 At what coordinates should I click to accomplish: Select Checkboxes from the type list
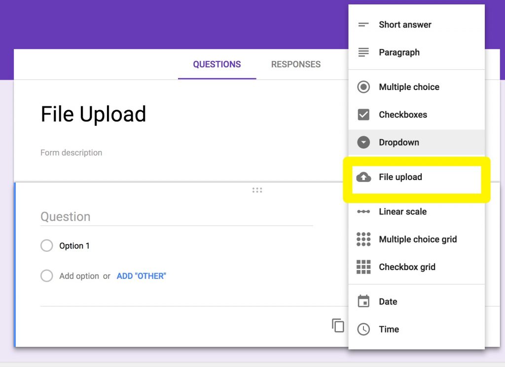coord(416,115)
